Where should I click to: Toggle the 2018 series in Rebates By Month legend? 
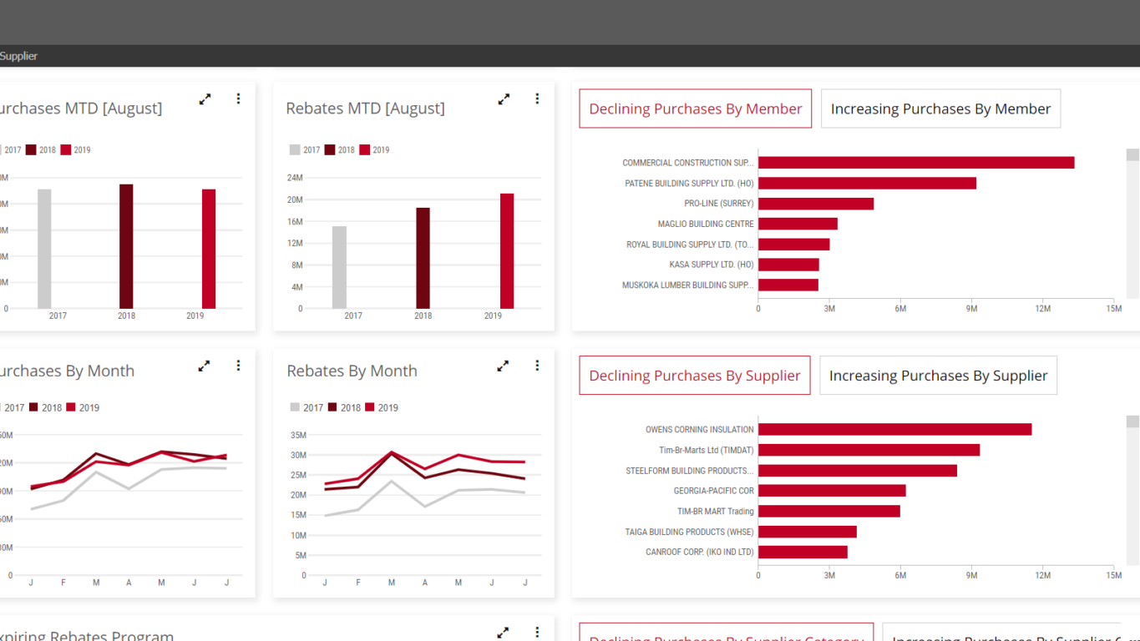[x=344, y=408]
